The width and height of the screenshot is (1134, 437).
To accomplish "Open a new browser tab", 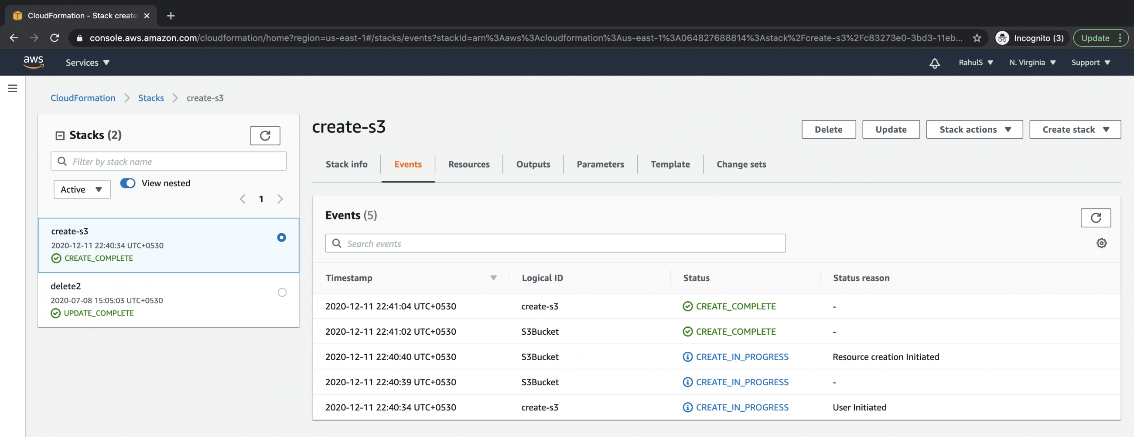I will click(x=171, y=16).
